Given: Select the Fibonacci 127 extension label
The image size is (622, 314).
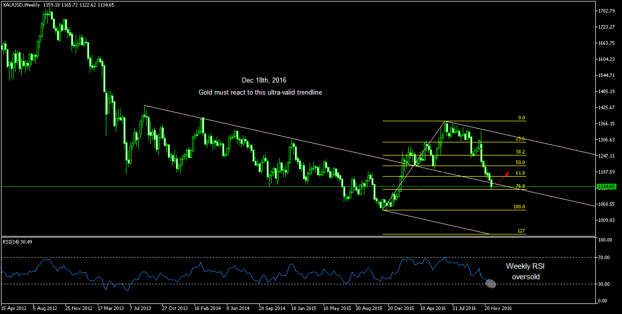Looking at the screenshot, I should (522, 231).
